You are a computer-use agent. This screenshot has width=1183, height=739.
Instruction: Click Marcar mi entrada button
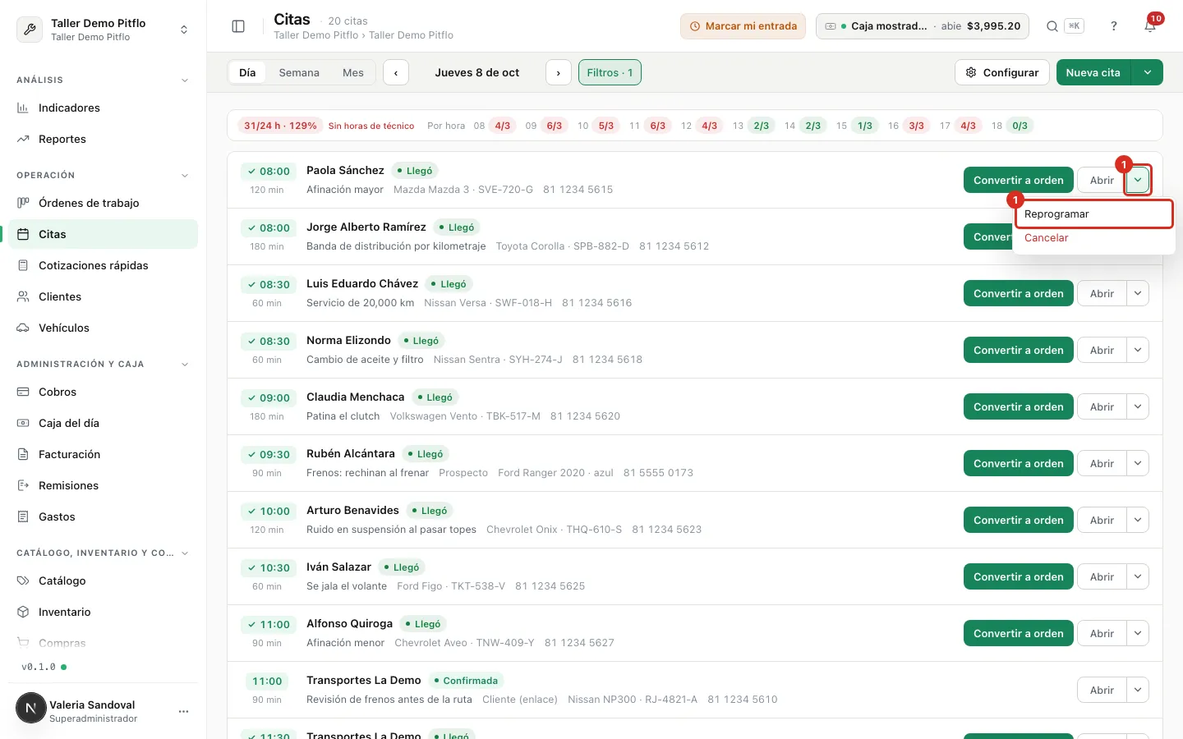pyautogui.click(x=743, y=26)
